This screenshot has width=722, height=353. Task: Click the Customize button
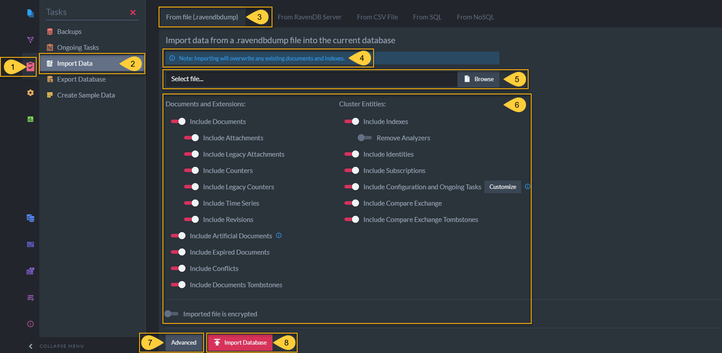pyautogui.click(x=503, y=187)
